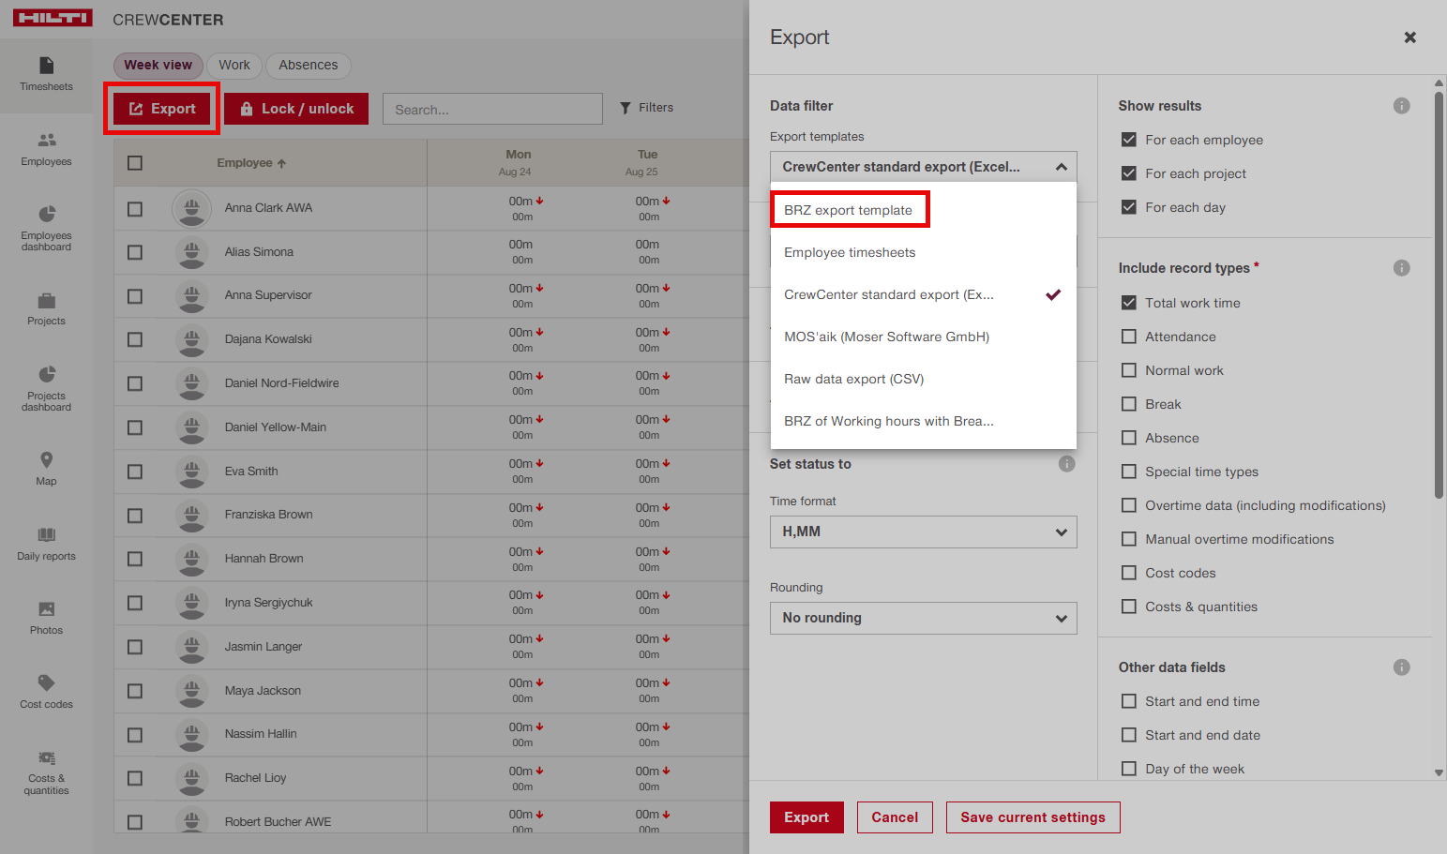Check Overtime data (including modifications)
Screen dimensions: 1447x854
tap(1129, 505)
